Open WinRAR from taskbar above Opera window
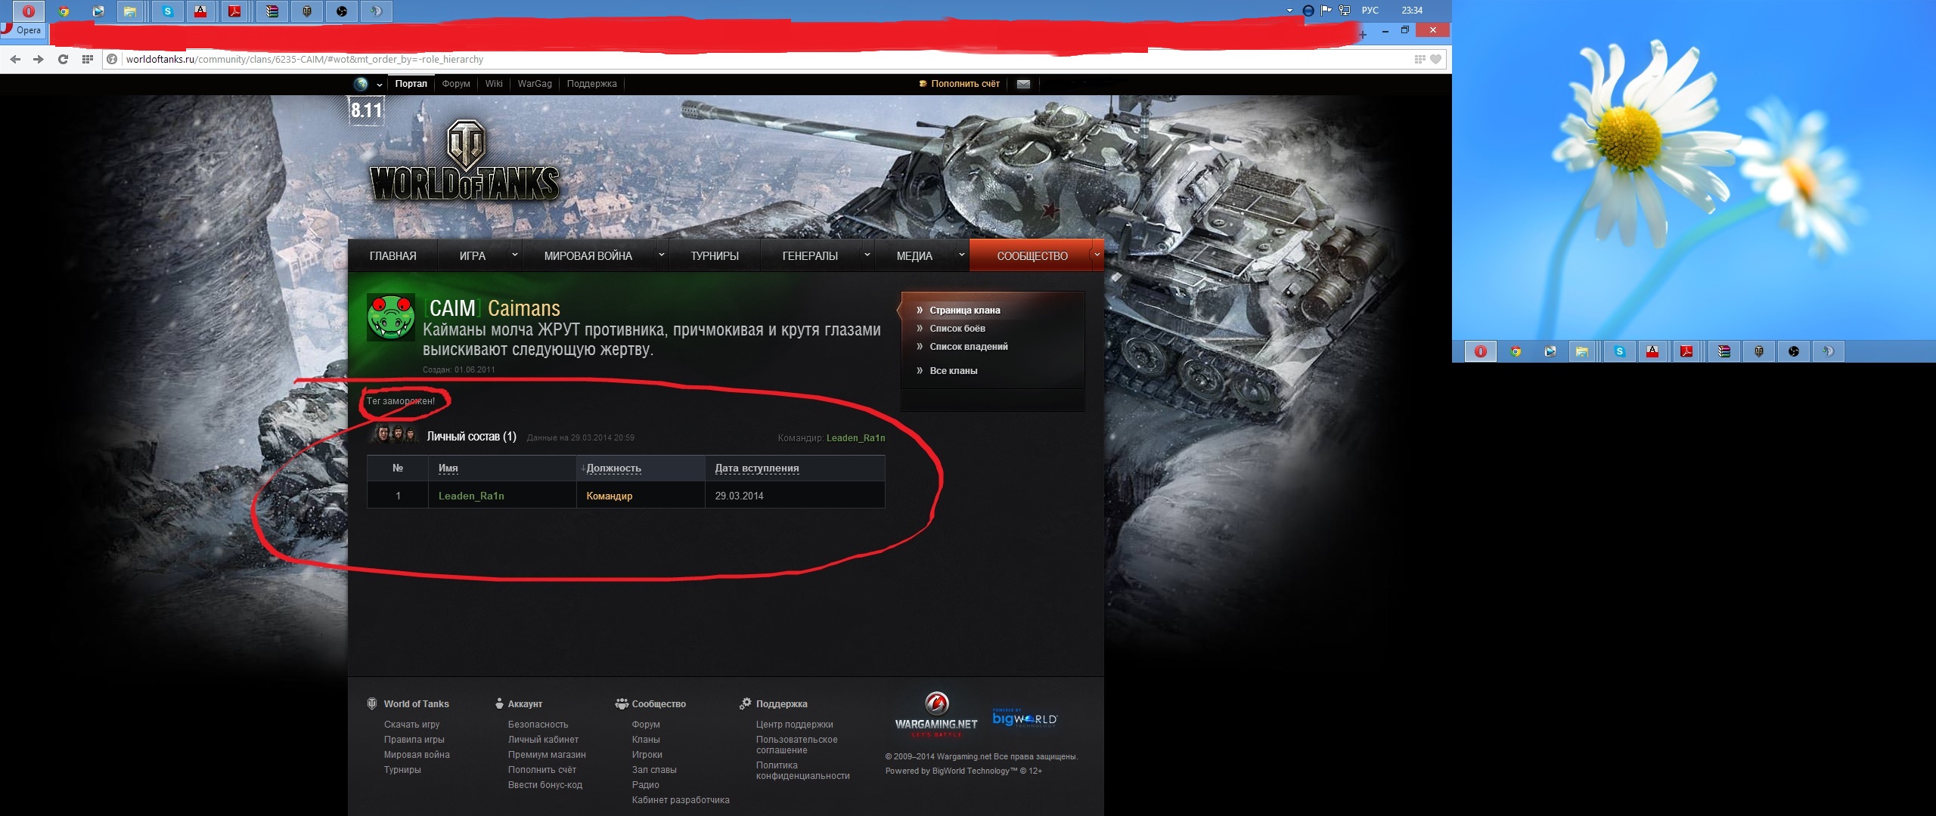This screenshot has height=816, width=1936. (x=271, y=11)
